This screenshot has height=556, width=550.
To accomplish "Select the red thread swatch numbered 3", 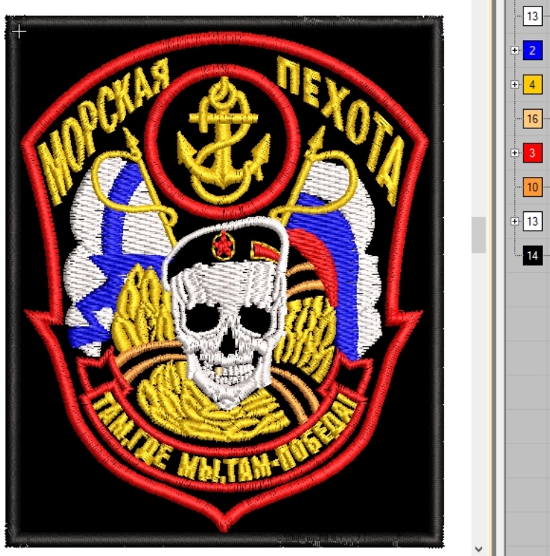I will [x=532, y=153].
